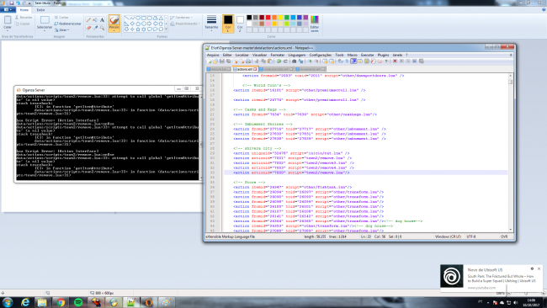Select the Text tool in Paint
The image size is (547, 308).
(x=102, y=20)
